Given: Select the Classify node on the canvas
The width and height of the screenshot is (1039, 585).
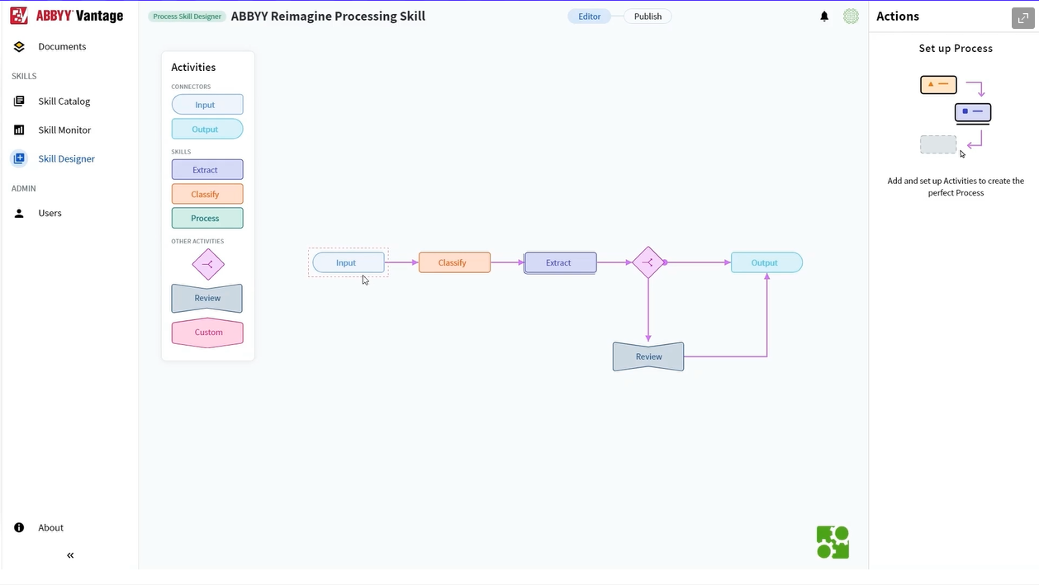Looking at the screenshot, I should (454, 263).
